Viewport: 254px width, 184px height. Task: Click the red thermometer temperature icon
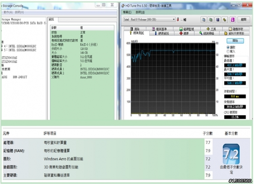[x=178, y=19]
